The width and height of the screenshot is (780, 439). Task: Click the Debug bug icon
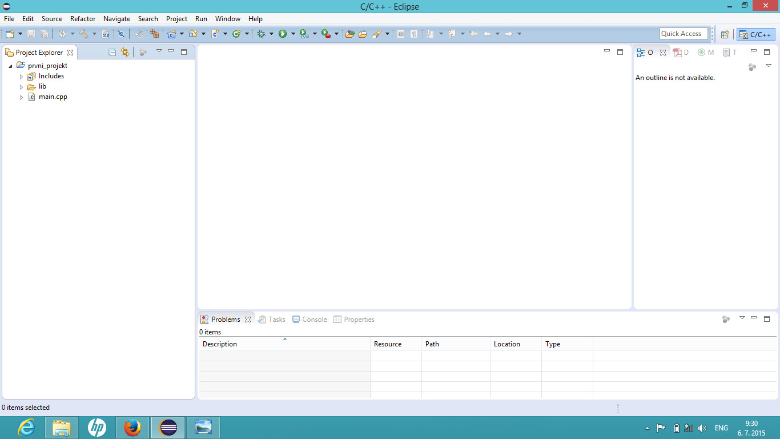pos(262,34)
